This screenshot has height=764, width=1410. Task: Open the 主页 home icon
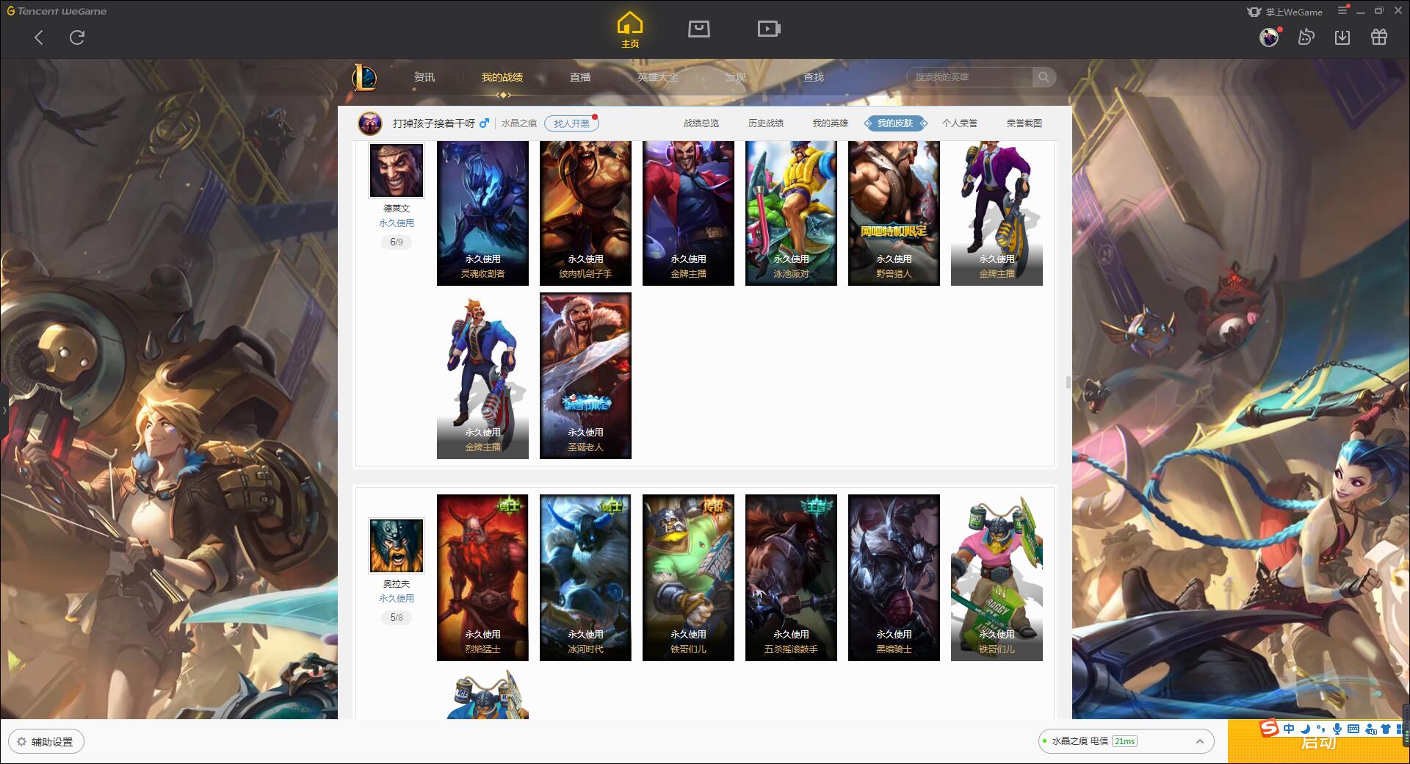point(630,29)
